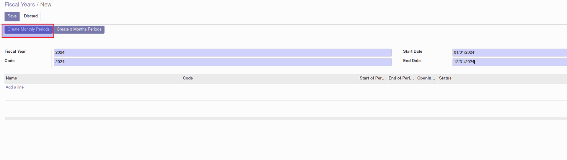Screen dimensions: 567x160
Task: Click the Fiscal Year name field
Action: pyautogui.click(x=223, y=53)
